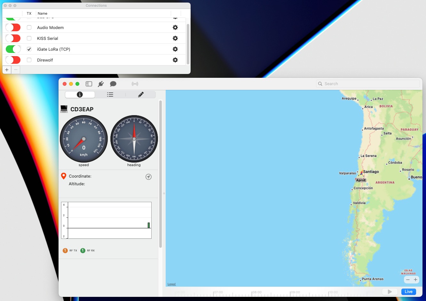Click the Live button
This screenshot has width=426, height=301.
click(x=408, y=292)
